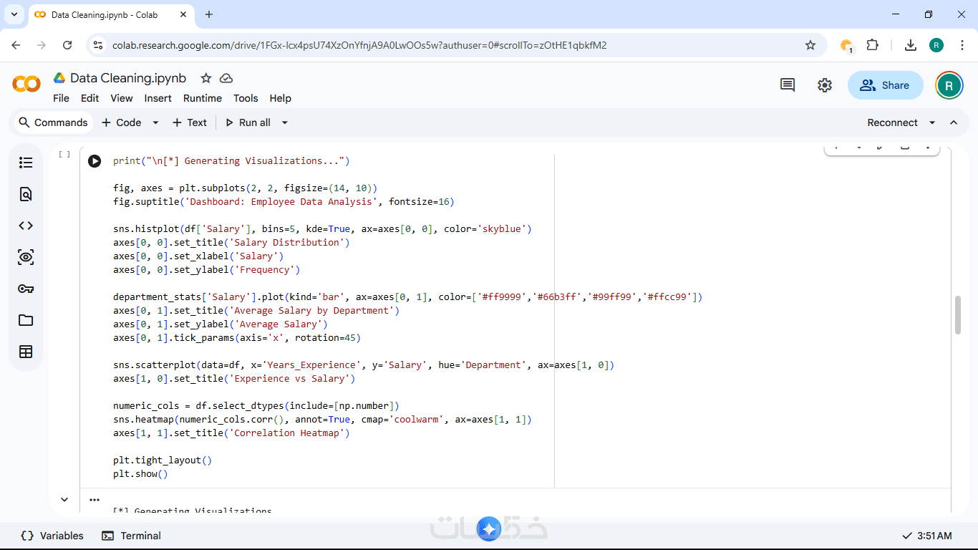Open the Commands palette
Viewport: 978px width, 550px height.
point(54,122)
